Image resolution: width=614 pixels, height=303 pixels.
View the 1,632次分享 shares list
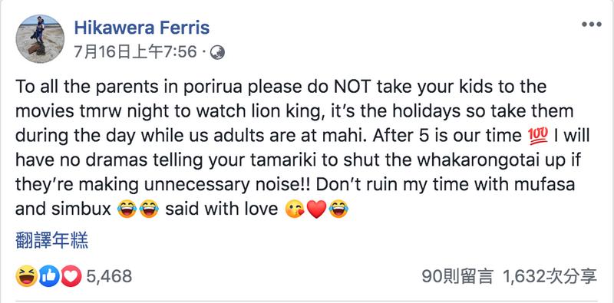[x=550, y=277]
